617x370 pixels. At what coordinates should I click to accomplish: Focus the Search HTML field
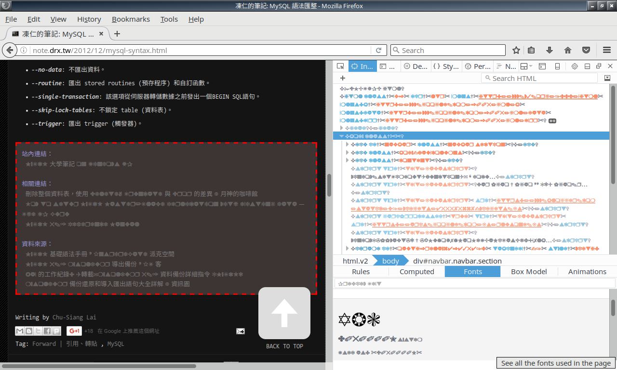[x=539, y=78]
